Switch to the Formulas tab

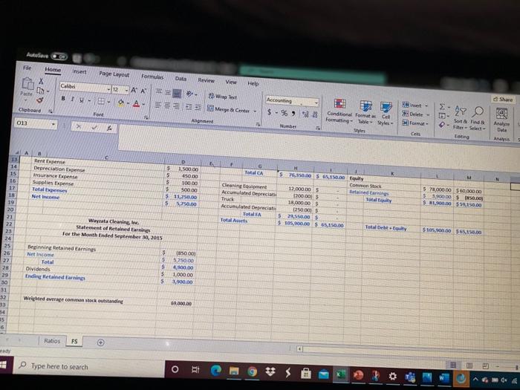[x=152, y=77]
